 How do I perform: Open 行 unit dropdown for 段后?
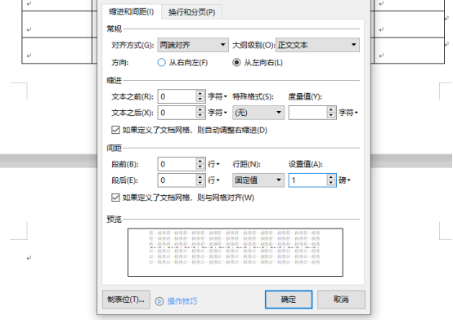point(213,180)
